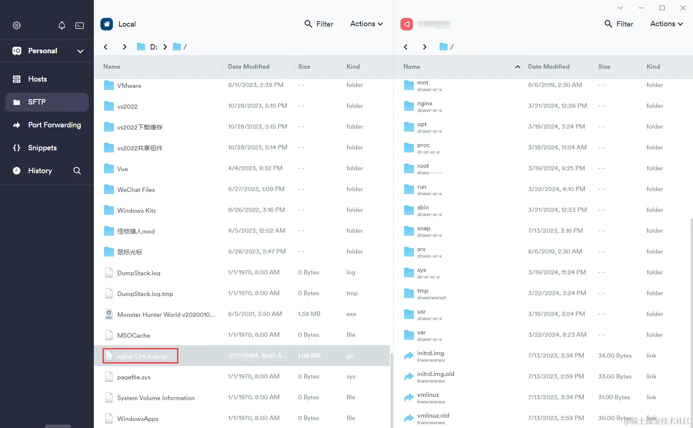Viewport: 693px width, 428px height.
Task: Go forward in Local pane
Action: 125,47
